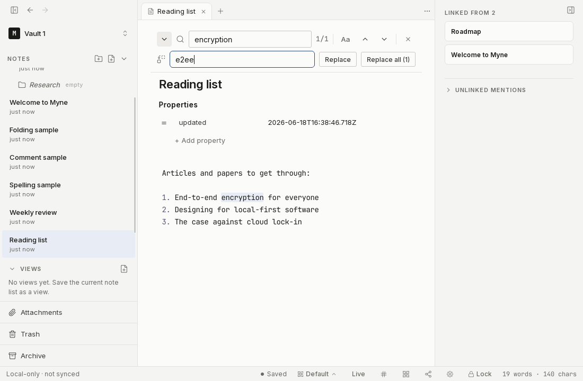The image size is (583, 381).
Task: Click the line 'The case against cloud lock-in'
Action: click(x=238, y=222)
